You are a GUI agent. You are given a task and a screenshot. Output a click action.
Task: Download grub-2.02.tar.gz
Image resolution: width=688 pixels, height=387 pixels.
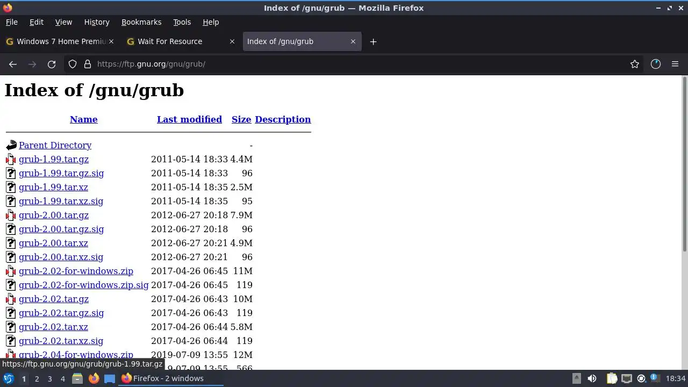(x=54, y=299)
